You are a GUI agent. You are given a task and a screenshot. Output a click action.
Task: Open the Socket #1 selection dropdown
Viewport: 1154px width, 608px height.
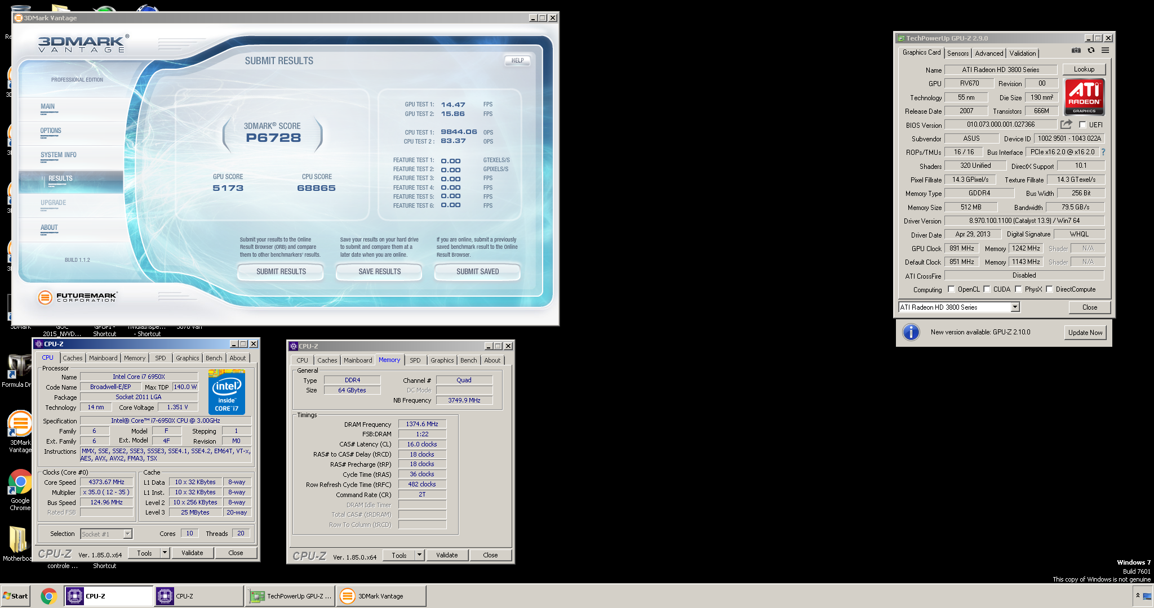click(x=127, y=534)
